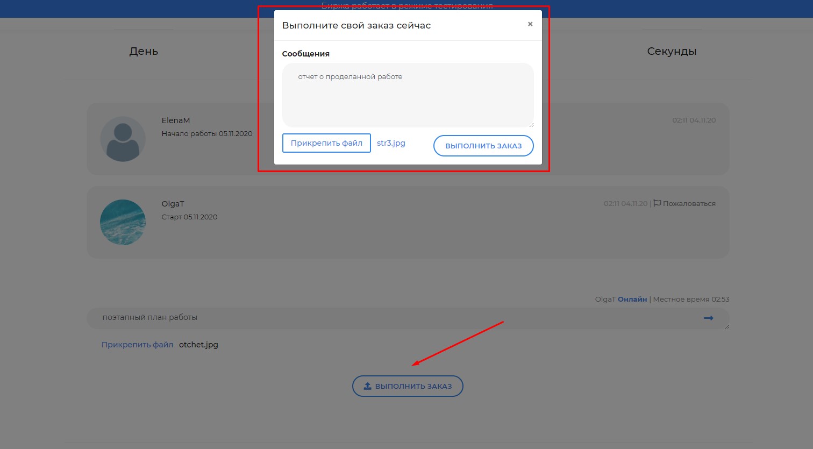Click the 'День' countdown label
This screenshot has width=813, height=449.
pos(144,52)
